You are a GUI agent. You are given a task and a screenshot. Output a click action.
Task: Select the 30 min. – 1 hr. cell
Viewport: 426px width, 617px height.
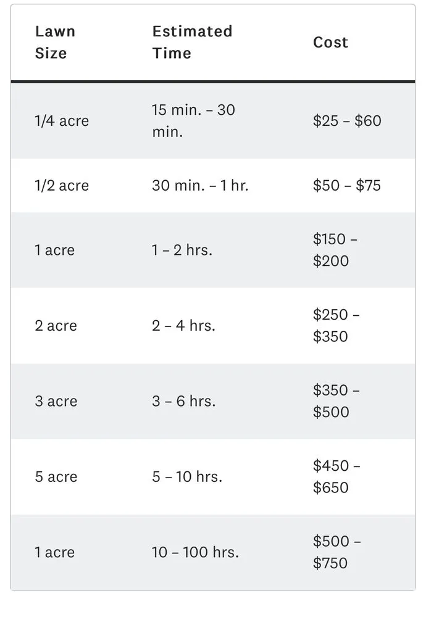pyautogui.click(x=200, y=186)
